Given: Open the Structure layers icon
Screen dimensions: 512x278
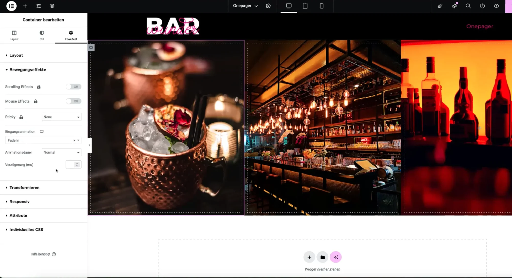Looking at the screenshot, I should tap(52, 6).
